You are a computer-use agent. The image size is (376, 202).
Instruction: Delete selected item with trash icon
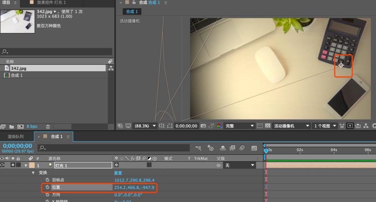tap(48, 126)
